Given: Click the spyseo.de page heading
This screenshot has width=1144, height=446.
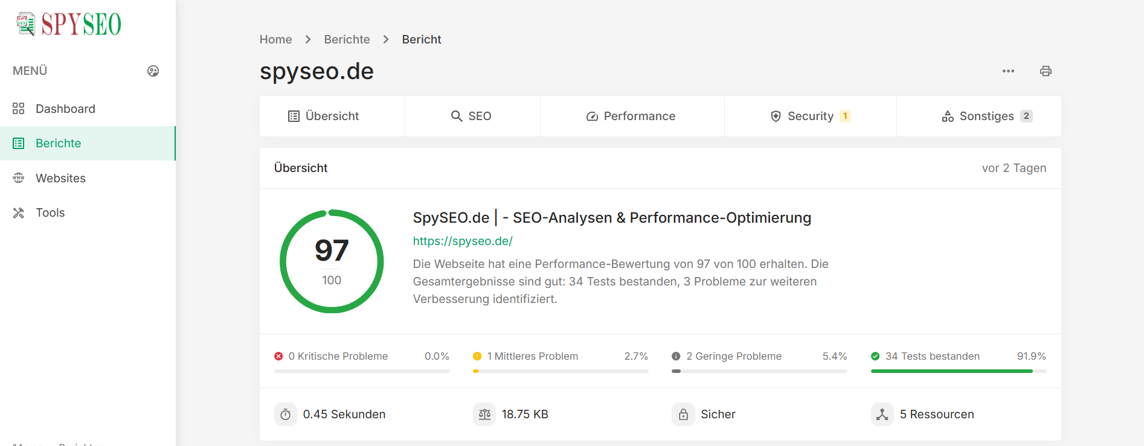Looking at the screenshot, I should (317, 72).
